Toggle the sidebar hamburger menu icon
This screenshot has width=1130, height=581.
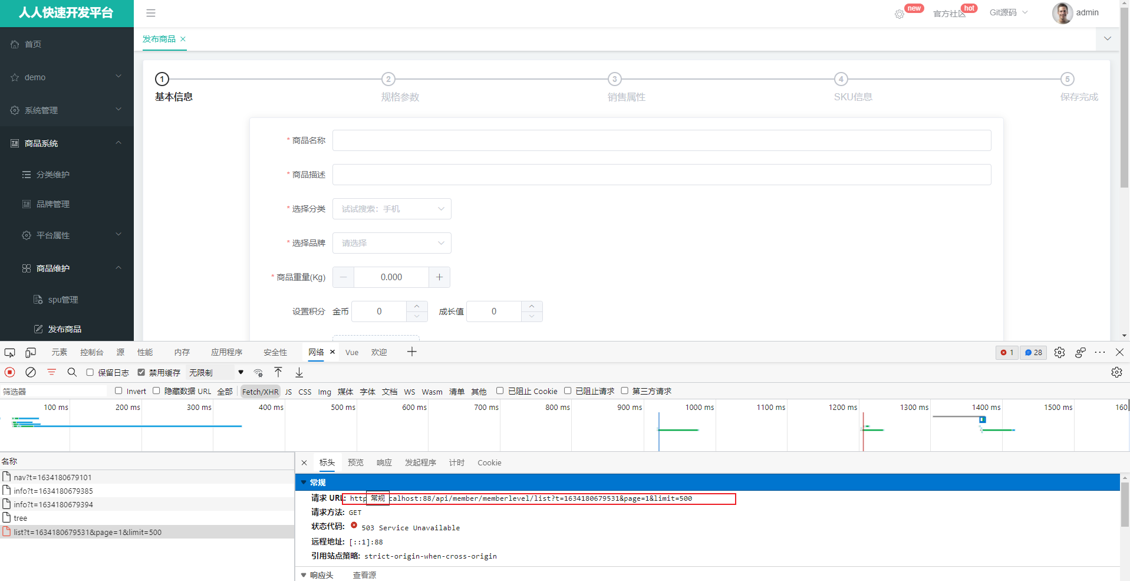tap(151, 13)
